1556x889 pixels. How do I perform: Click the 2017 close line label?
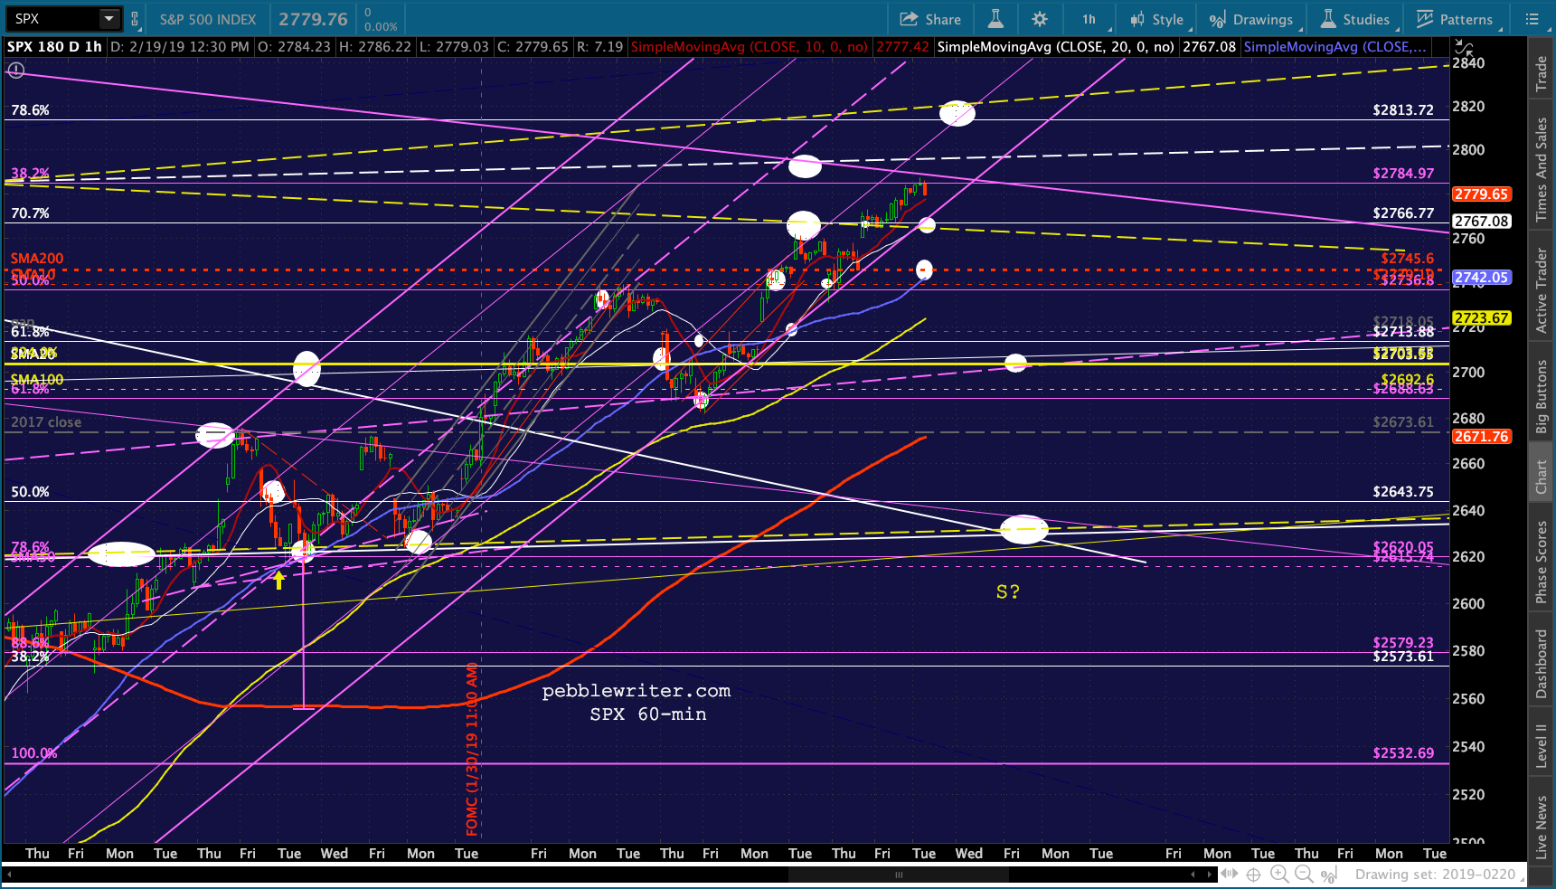pyautogui.click(x=46, y=422)
